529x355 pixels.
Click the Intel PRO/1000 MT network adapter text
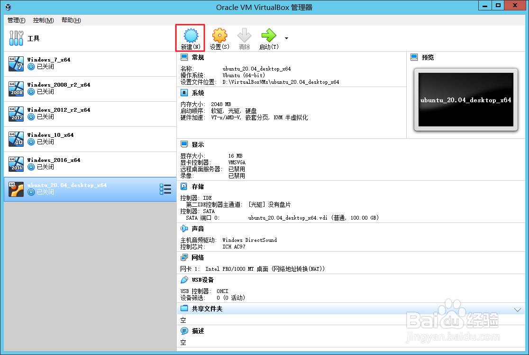pyautogui.click(x=265, y=269)
